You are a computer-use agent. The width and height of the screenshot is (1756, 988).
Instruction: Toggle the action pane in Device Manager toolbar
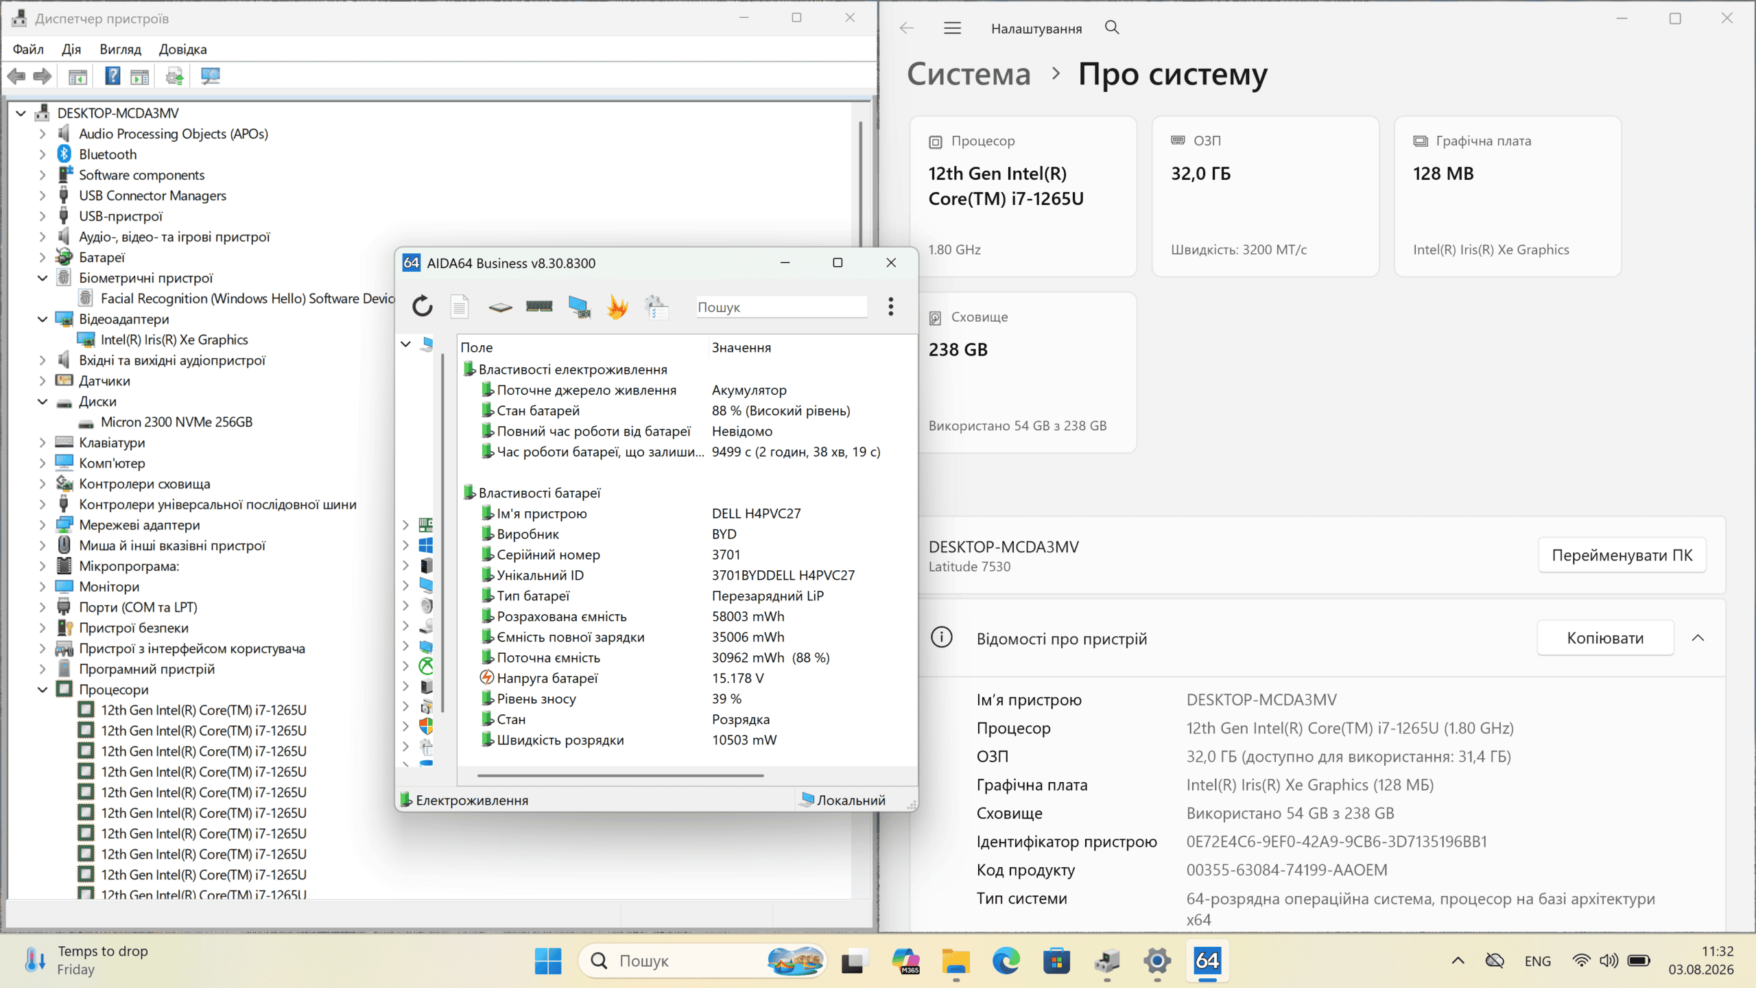pos(140,76)
